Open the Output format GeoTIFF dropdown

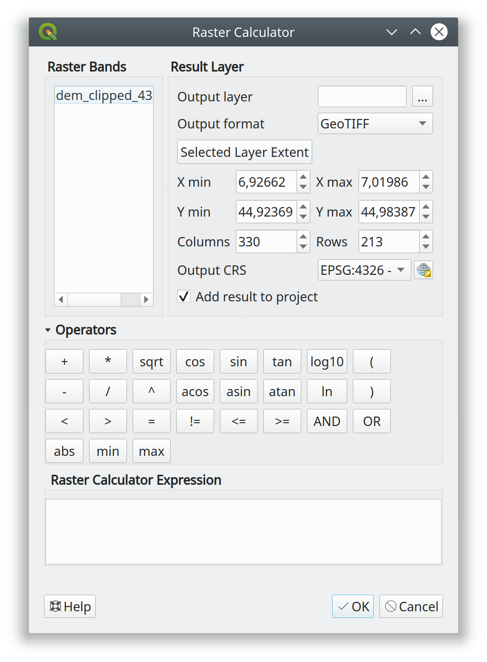[x=375, y=124]
